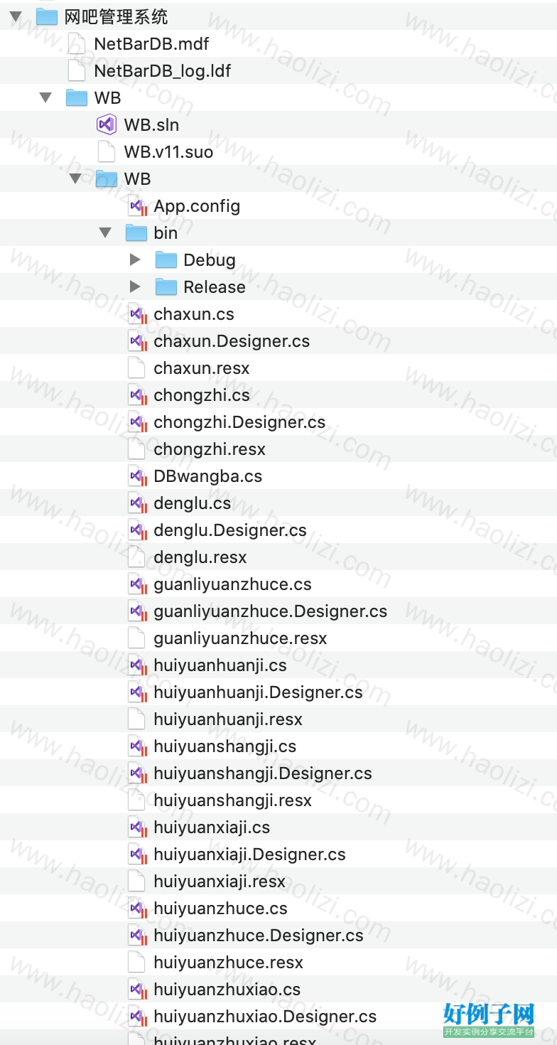Click the guanliyuanzhuce.Designer.cs file icon
The image size is (557, 1045).
pyautogui.click(x=137, y=611)
